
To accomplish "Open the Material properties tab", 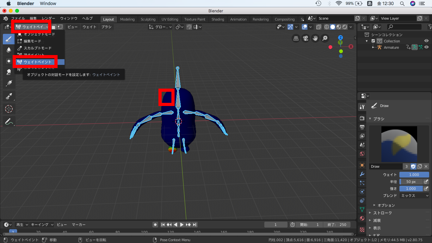I will click(362, 218).
